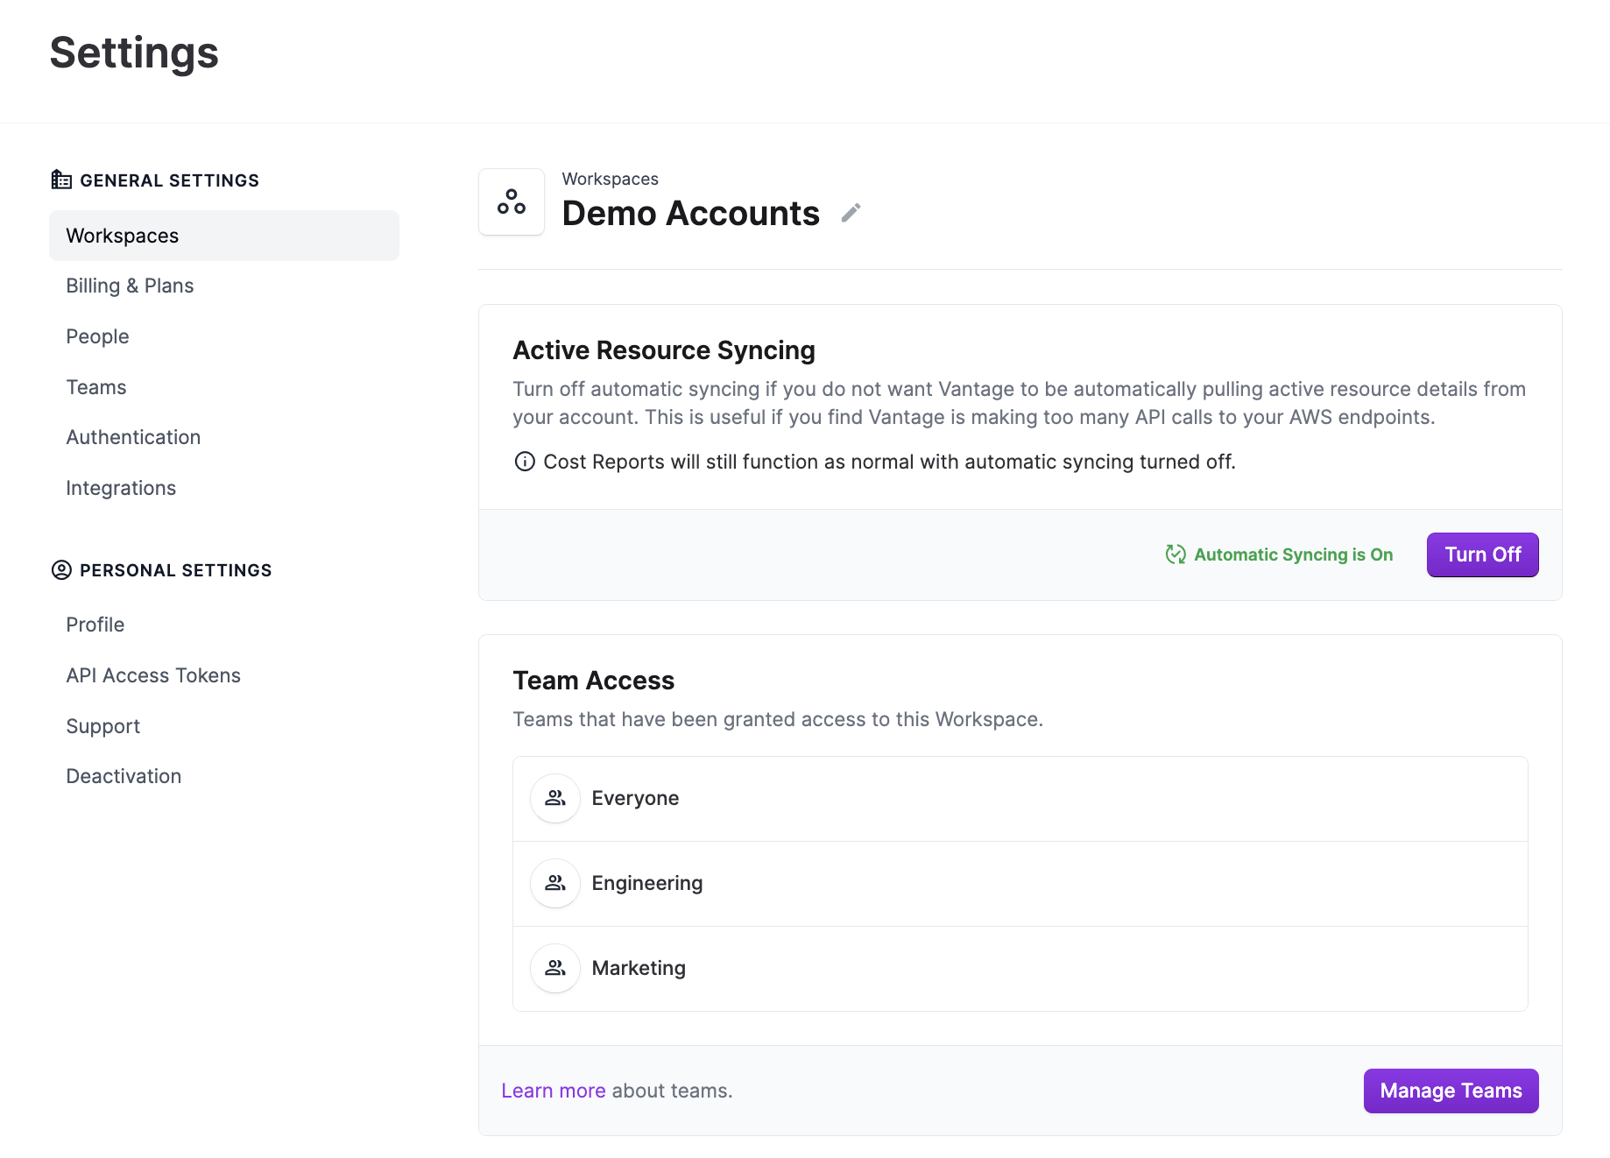Open the Billing & Plans section
The width and height of the screenshot is (1610, 1158).
(x=129, y=286)
